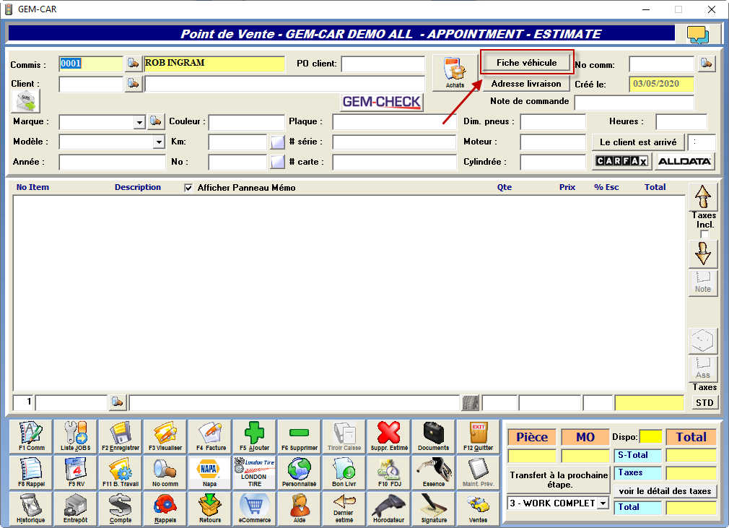
Task: Open Historique hourglass icon
Action: (31, 508)
